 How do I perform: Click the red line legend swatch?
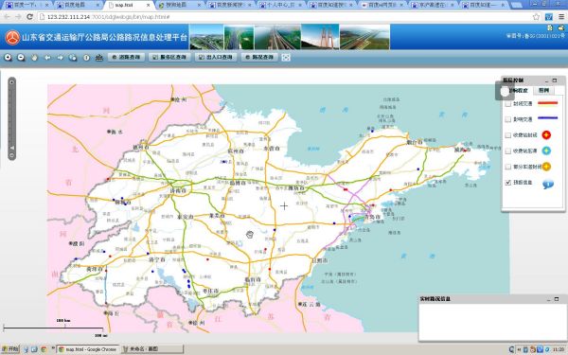[x=548, y=103]
